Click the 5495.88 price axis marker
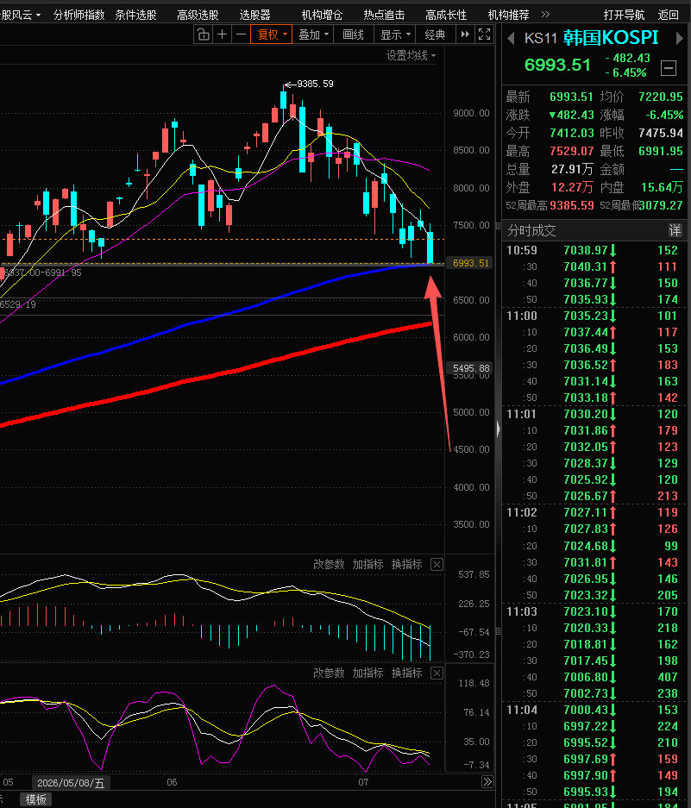The image size is (691, 808). point(470,368)
